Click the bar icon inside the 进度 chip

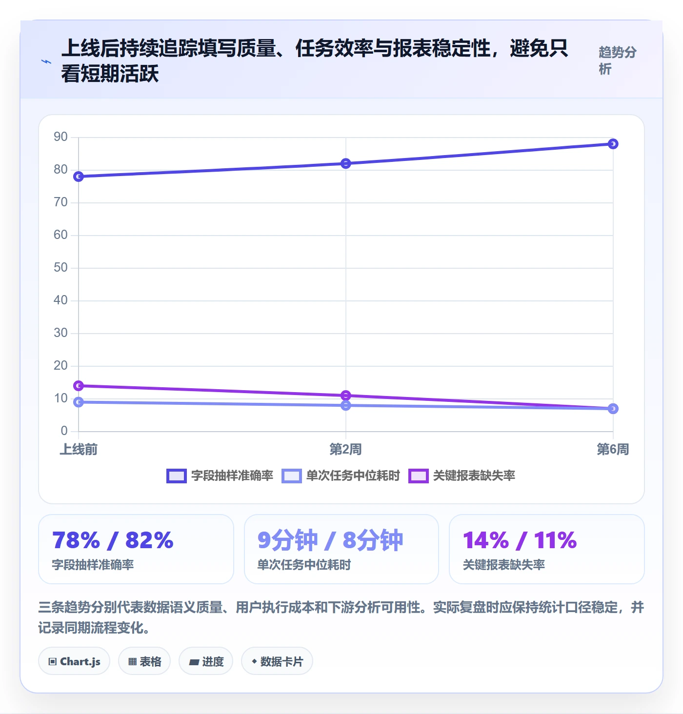coord(194,662)
